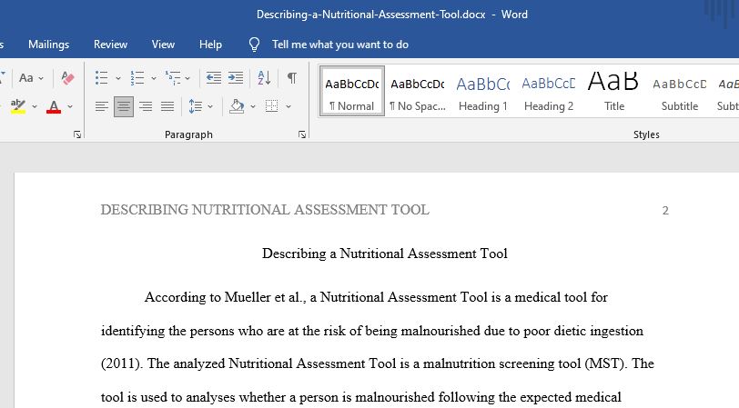
Task: Toggle Show/Hide paragraph marks
Action: [x=292, y=77]
